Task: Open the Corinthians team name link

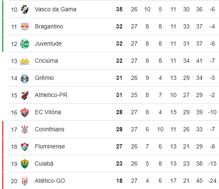Action: coord(49,129)
